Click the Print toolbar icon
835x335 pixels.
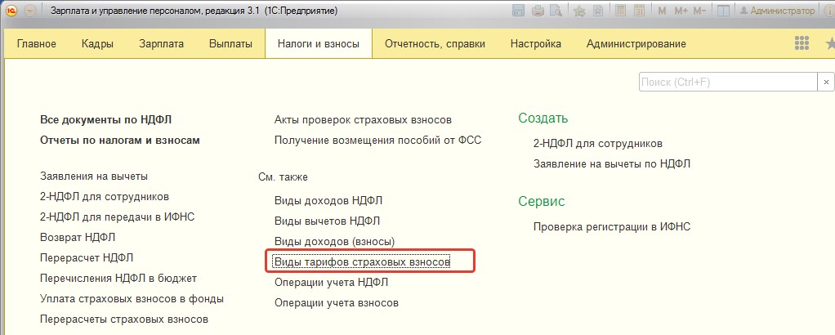point(538,11)
